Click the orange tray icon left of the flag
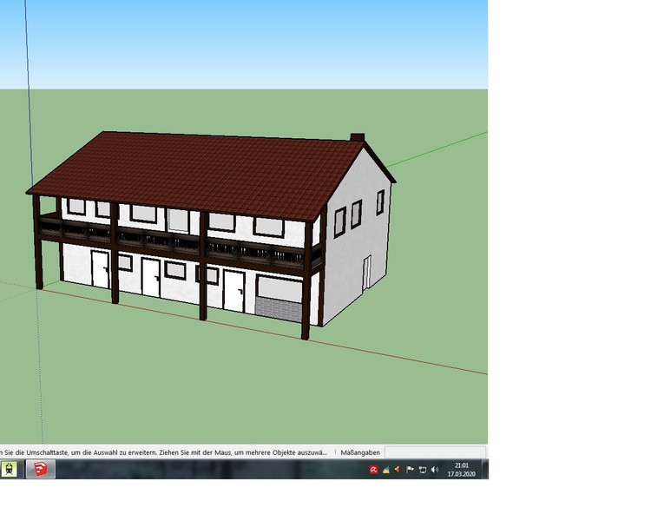The width and height of the screenshot is (651, 521). pyautogui.click(x=398, y=470)
